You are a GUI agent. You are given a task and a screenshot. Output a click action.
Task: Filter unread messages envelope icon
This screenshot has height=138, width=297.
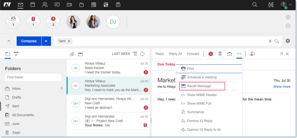(80, 54)
